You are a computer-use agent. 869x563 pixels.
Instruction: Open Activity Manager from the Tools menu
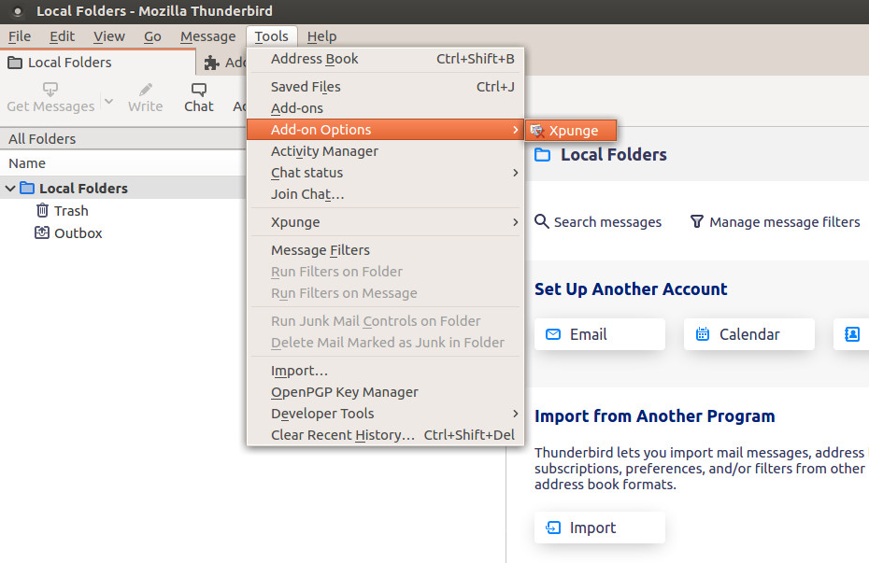point(385,151)
